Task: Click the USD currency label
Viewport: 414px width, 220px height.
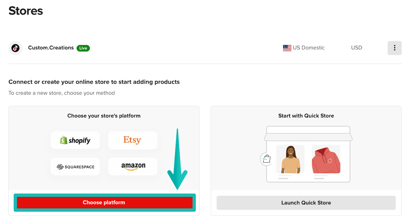Action: coord(356,48)
